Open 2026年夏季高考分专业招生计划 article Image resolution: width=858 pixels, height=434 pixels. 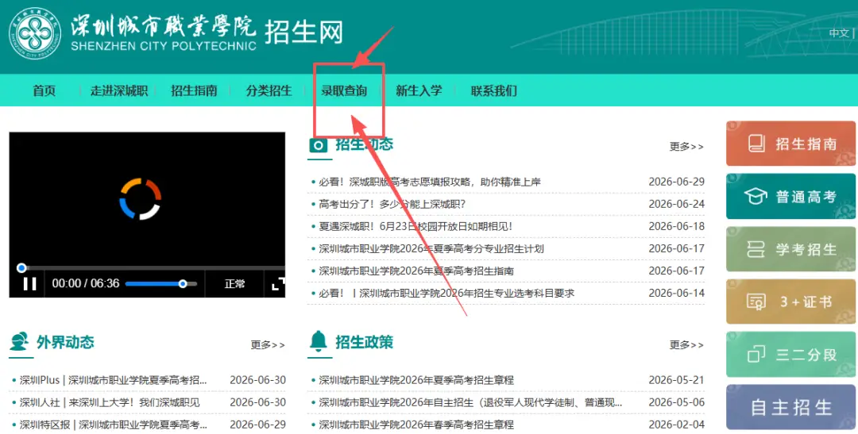click(x=431, y=249)
